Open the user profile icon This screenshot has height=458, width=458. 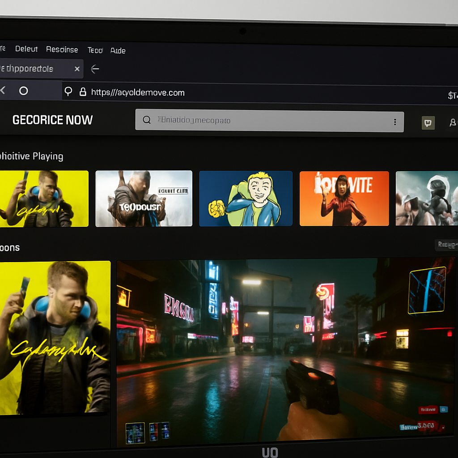point(453,123)
